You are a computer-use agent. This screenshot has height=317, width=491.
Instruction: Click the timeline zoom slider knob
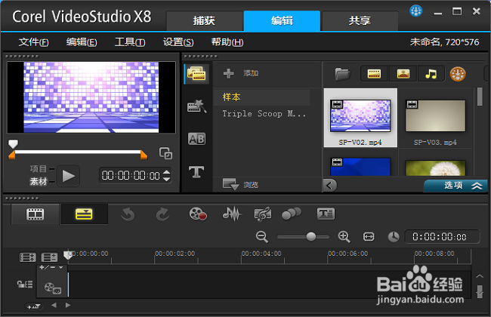pyautogui.click(x=311, y=236)
